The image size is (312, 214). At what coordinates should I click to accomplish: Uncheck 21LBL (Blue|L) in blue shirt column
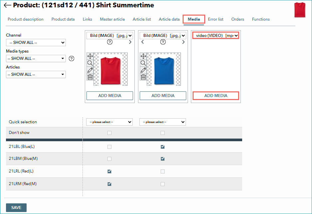(x=163, y=147)
